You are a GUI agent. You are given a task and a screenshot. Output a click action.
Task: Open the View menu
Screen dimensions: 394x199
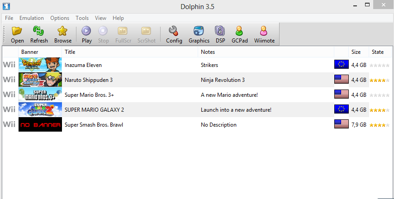point(100,18)
